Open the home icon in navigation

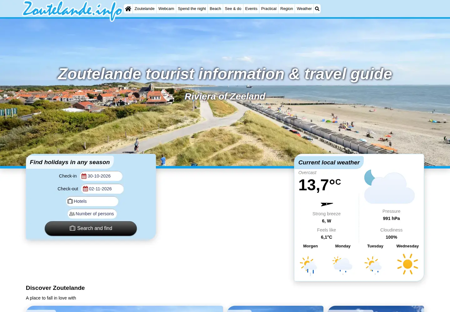coord(128,9)
